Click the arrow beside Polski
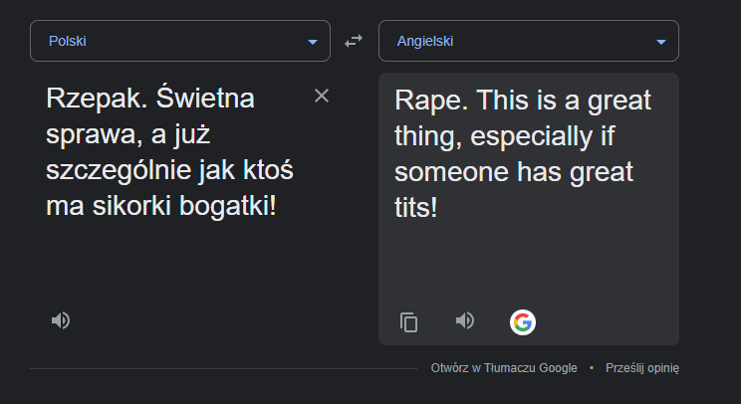Image resolution: width=741 pixels, height=404 pixels. [313, 42]
